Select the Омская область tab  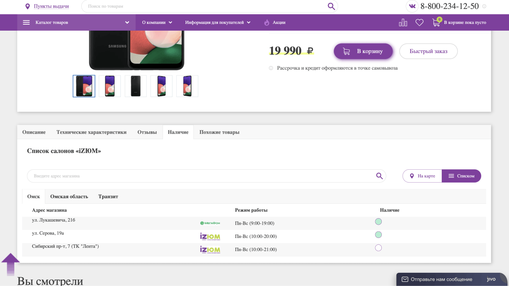(x=69, y=197)
